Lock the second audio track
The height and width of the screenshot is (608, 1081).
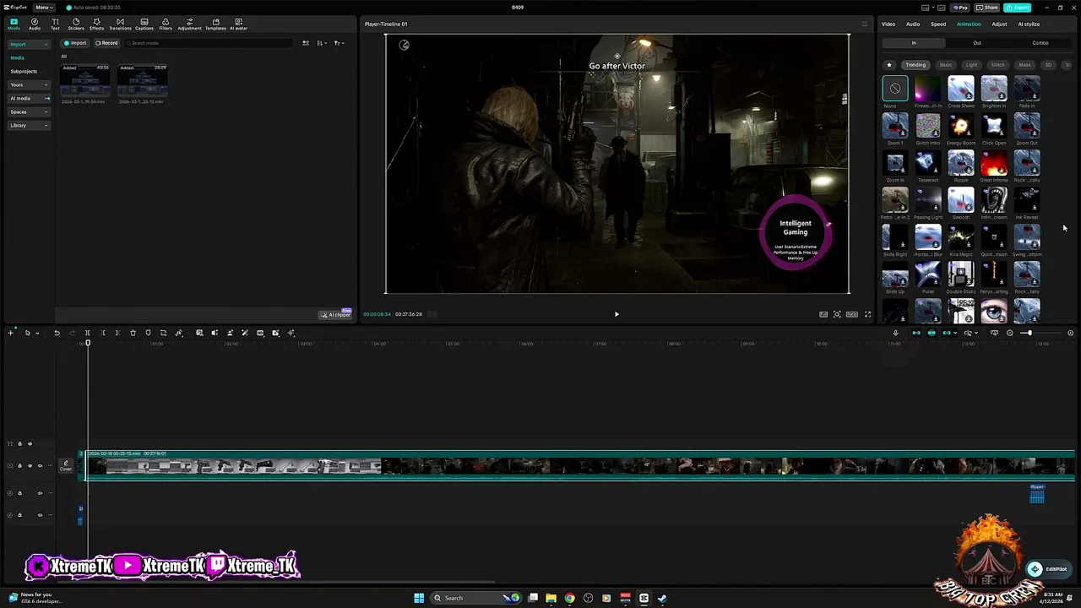coord(19,514)
